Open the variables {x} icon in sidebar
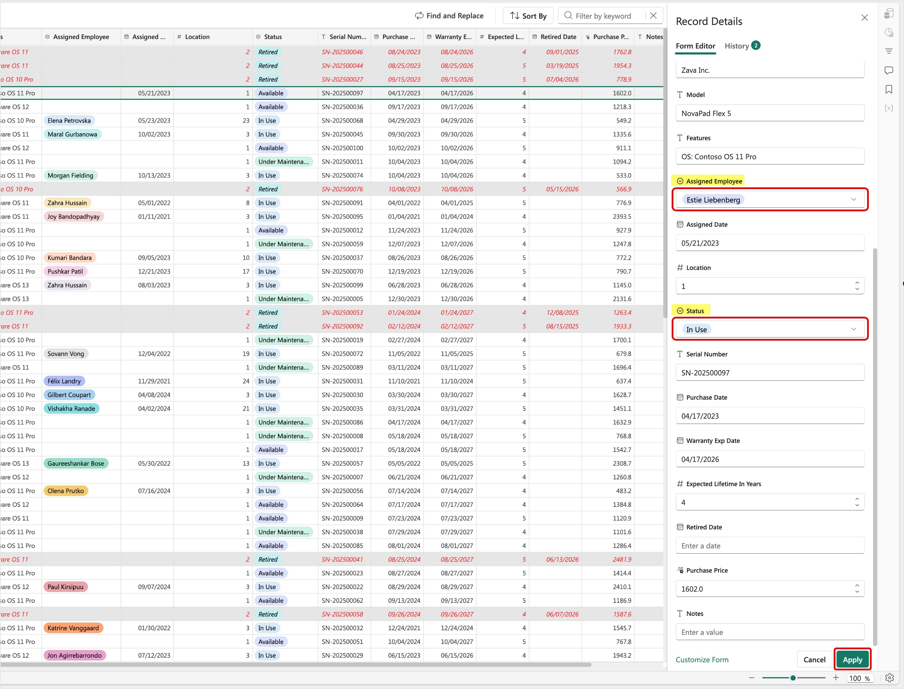Screen dimensions: 904x689 889,108
